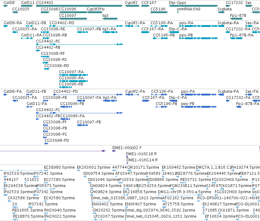Open the Cyp9f2-PA protein label
The image size is (260, 221).
click(x=135, y=92)
